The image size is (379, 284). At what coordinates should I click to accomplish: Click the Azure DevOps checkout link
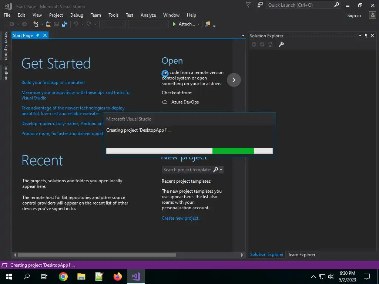(x=185, y=102)
